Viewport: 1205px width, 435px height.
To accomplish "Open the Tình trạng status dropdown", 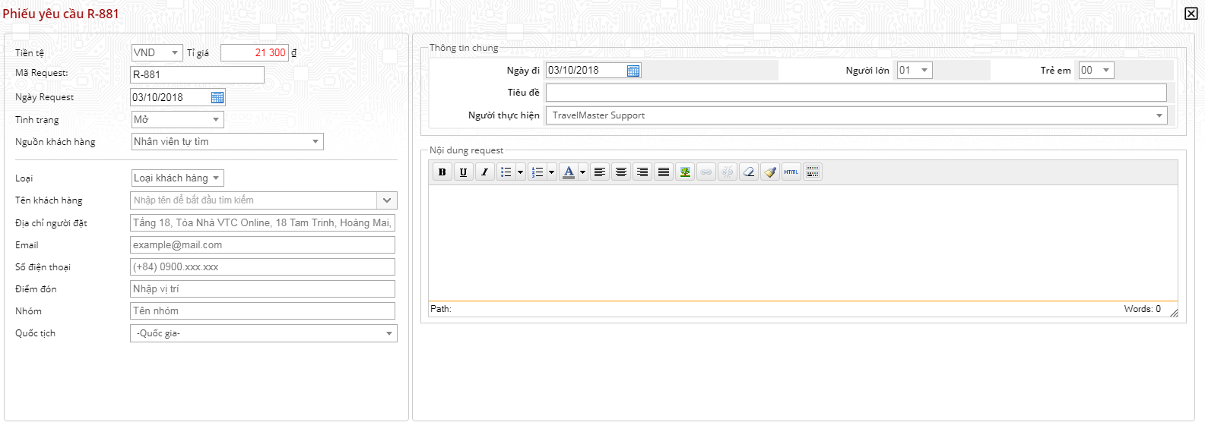I will pos(178,119).
